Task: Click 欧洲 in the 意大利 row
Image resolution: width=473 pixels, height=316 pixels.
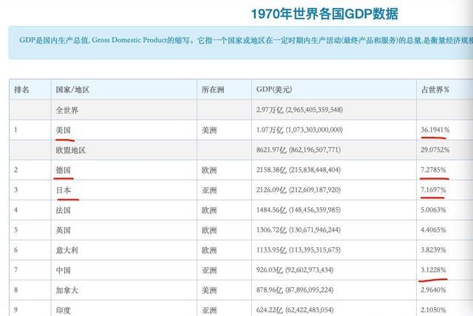Action: [209, 250]
